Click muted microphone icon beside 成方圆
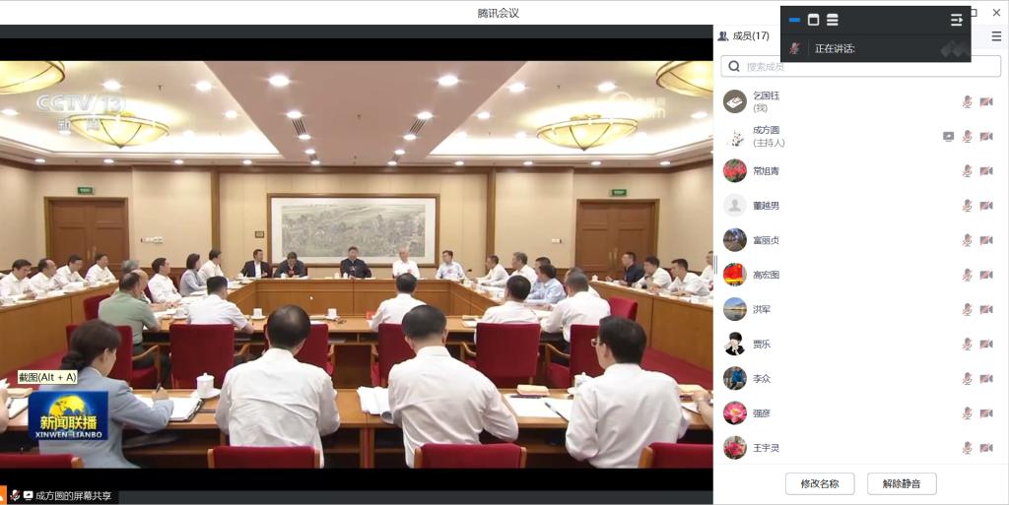The width and height of the screenshot is (1009, 505). [x=967, y=137]
